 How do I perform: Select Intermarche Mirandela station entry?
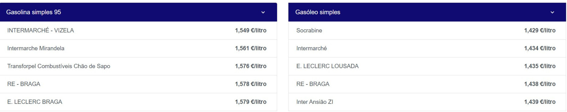pyautogui.click(x=139, y=48)
